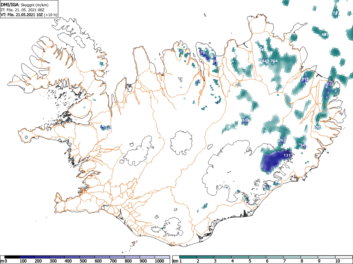Click the visibility value '312' on the map
Screen dimensions: 353x264
click(305, 79)
